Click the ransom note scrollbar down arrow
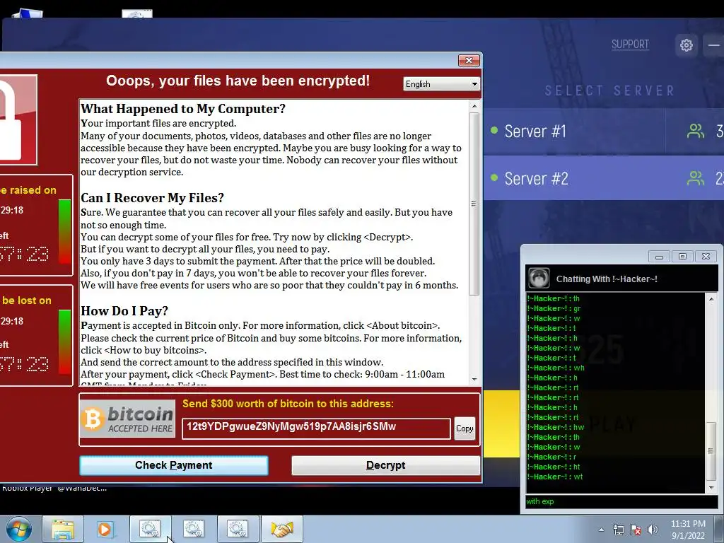Image resolution: width=724 pixels, height=543 pixels. click(474, 380)
